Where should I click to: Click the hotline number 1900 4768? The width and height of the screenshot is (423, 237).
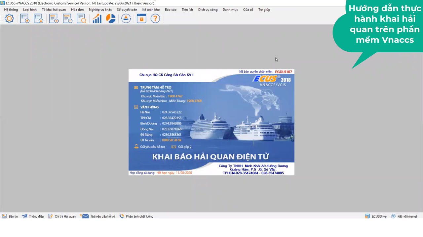pyautogui.click(x=194, y=101)
